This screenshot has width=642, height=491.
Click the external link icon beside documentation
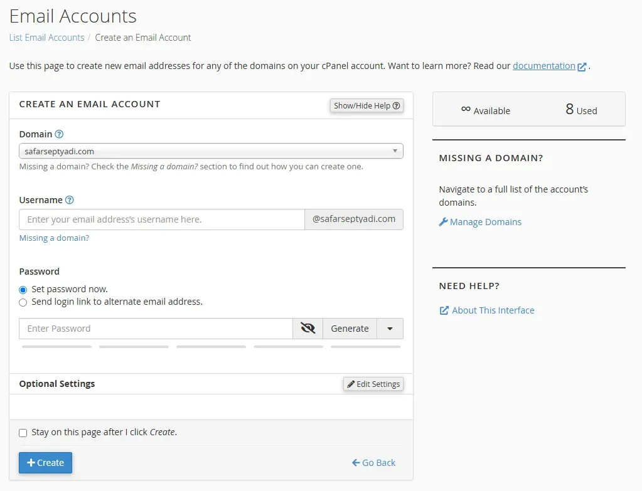pos(582,66)
